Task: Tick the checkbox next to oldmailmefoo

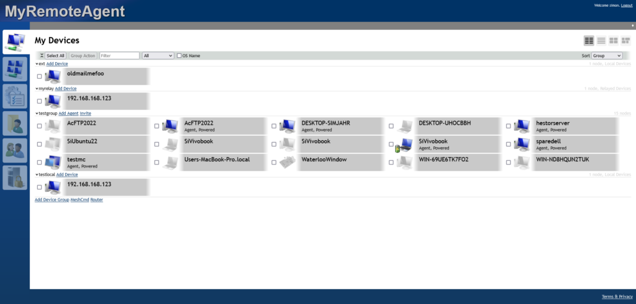Action: (x=40, y=77)
